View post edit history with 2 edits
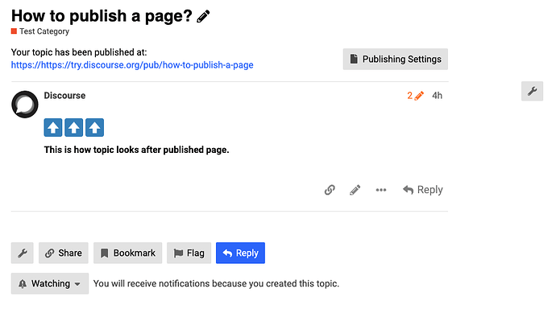The height and width of the screenshot is (309, 556). 415,96
